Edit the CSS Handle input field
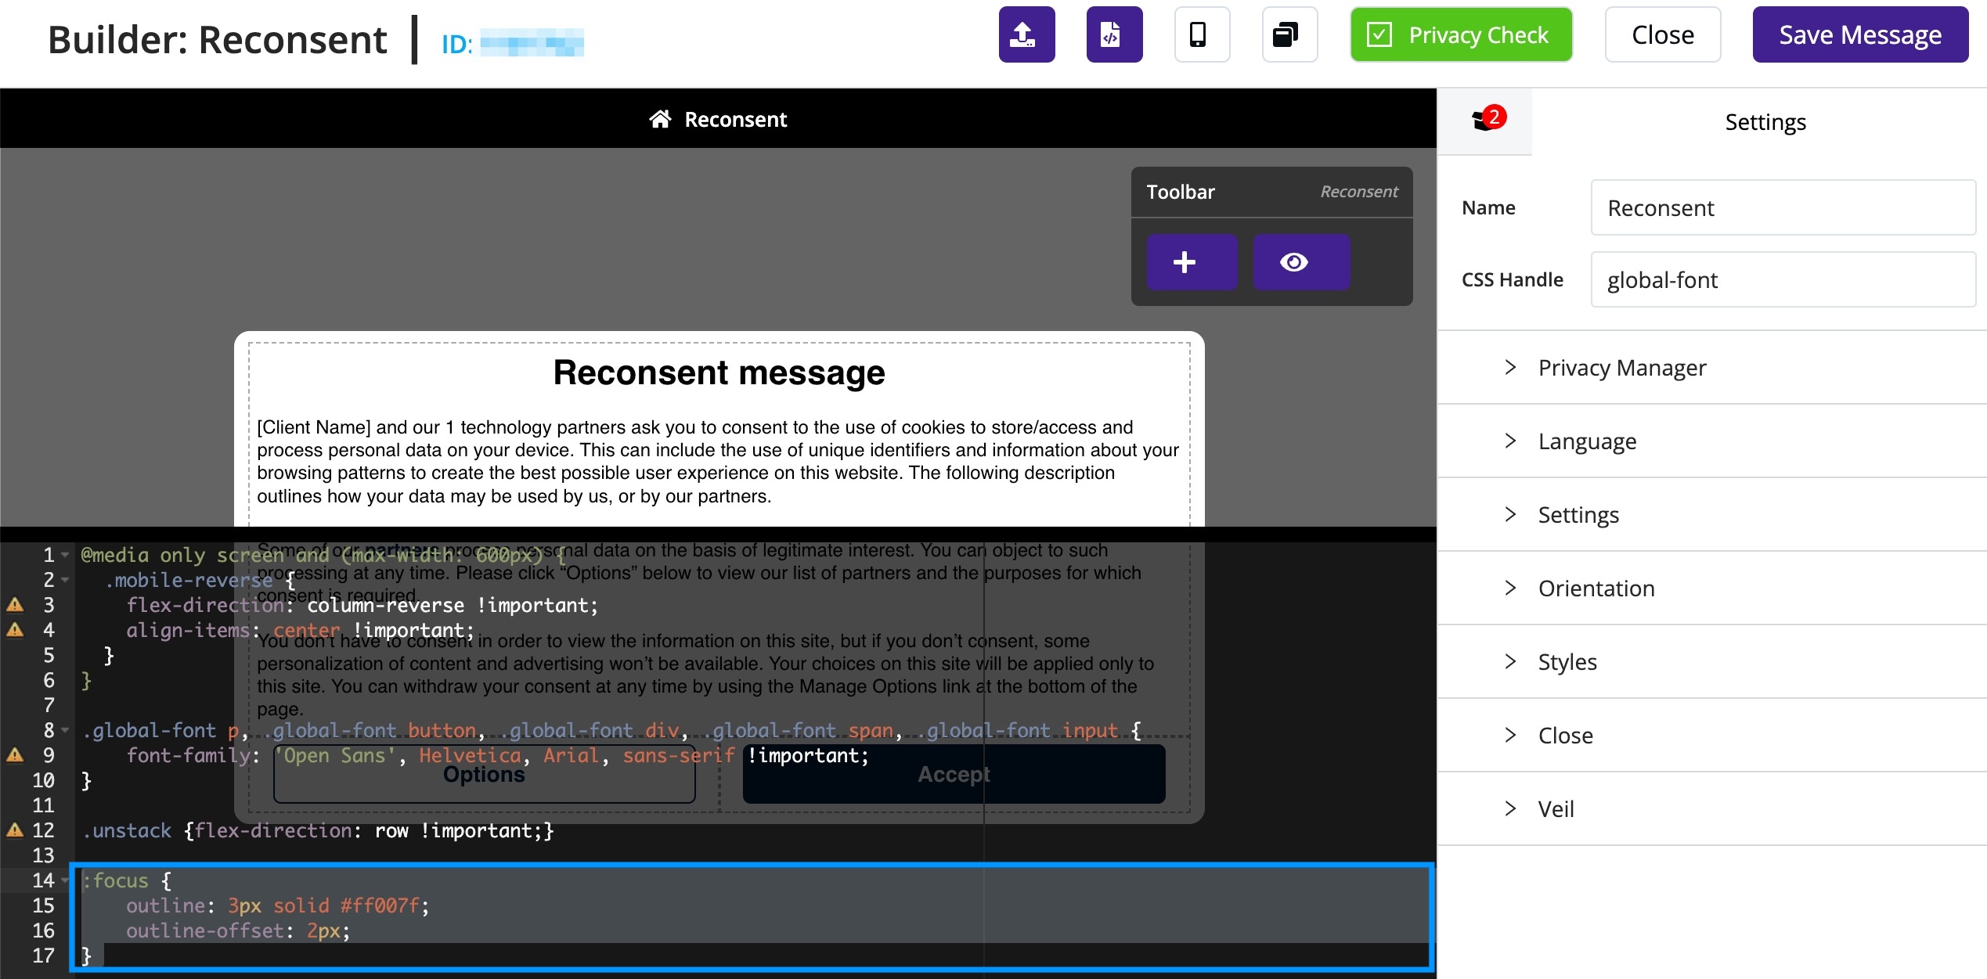Screen dimensions: 1987x979 pos(1783,279)
